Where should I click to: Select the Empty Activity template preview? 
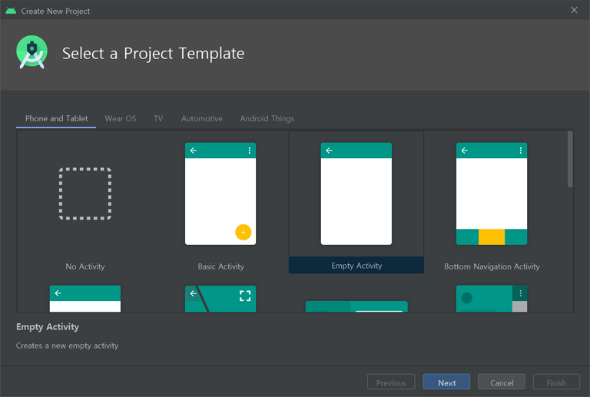click(356, 194)
